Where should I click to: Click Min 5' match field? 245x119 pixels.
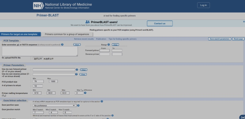click(x=38, y=113)
